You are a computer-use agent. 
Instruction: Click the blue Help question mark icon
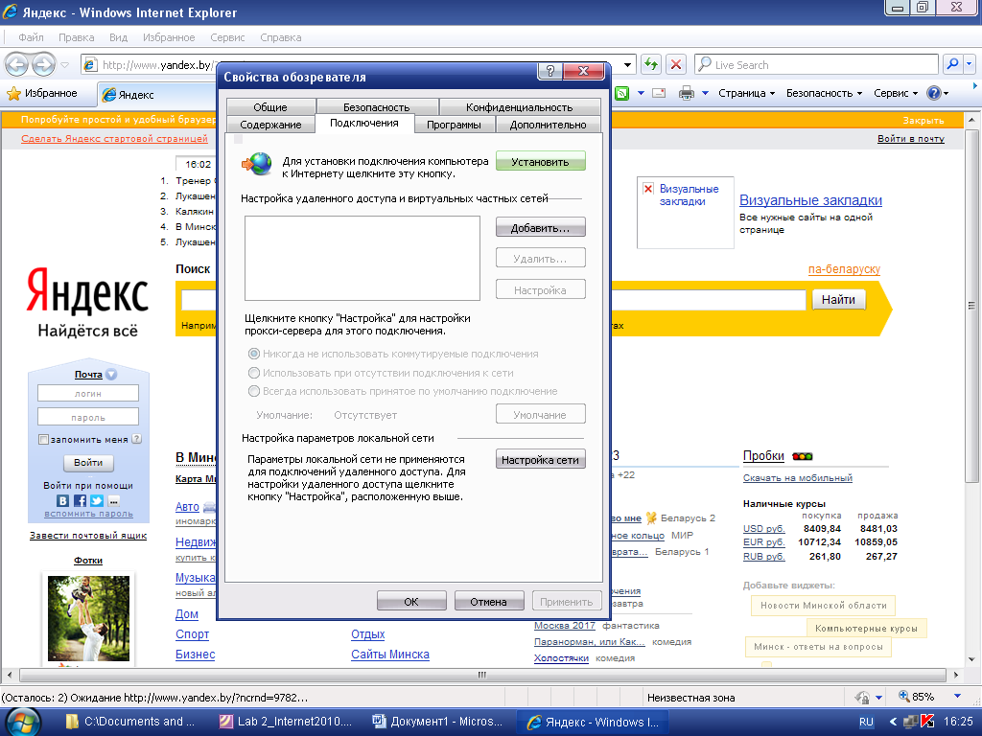coord(934,93)
